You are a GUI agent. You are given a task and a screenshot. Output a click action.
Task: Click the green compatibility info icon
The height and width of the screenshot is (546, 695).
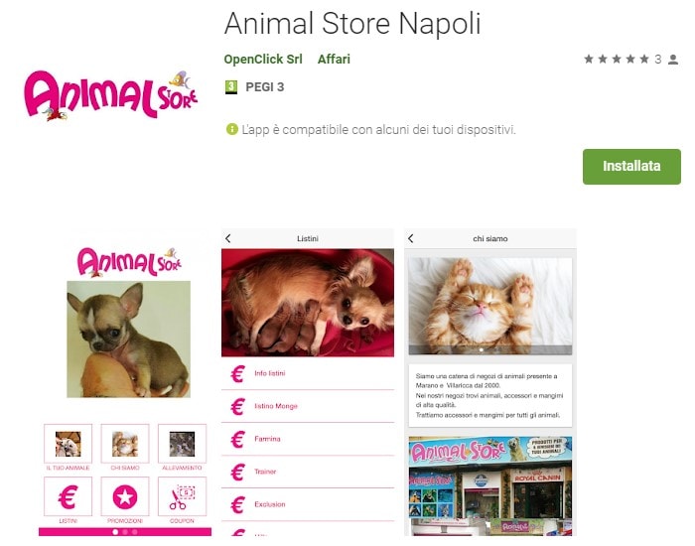(231, 129)
